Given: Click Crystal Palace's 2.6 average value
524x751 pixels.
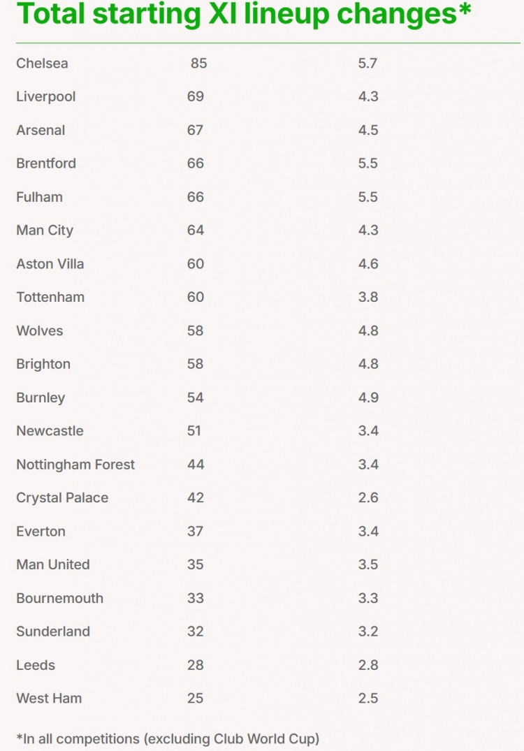Looking at the screenshot, I should click(x=368, y=498).
